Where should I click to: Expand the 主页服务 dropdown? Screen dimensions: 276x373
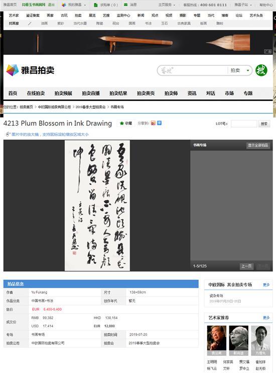167,5
